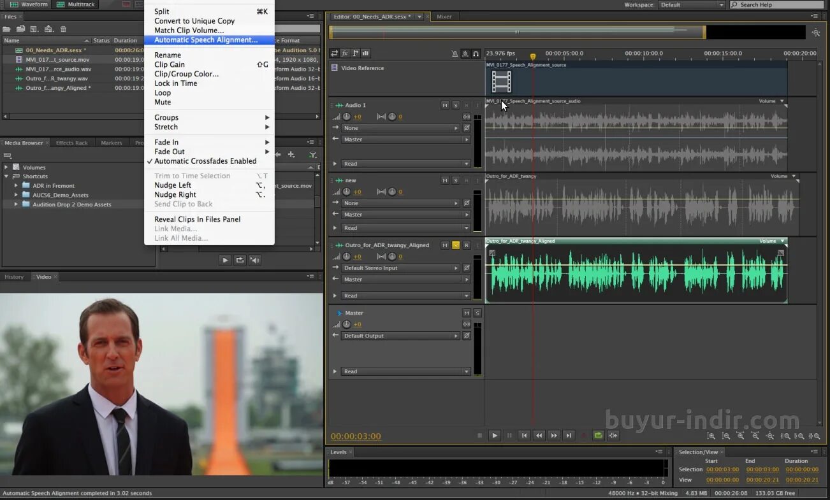The image size is (830, 500).
Task: Toggle loop playback green button
Action: pos(599,436)
